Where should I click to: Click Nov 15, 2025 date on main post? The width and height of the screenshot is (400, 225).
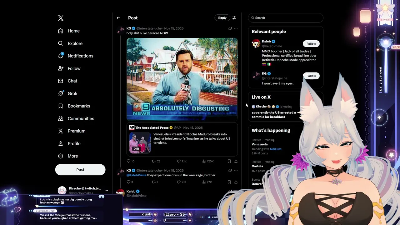(174, 28)
